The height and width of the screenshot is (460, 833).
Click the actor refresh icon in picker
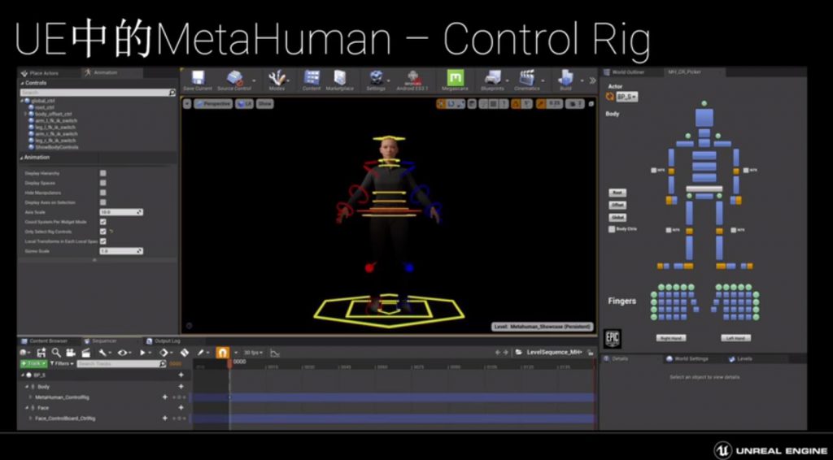click(610, 97)
